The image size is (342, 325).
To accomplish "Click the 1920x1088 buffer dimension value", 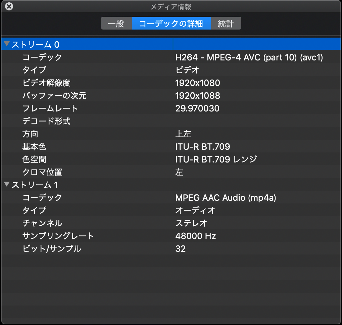I will point(197,96).
